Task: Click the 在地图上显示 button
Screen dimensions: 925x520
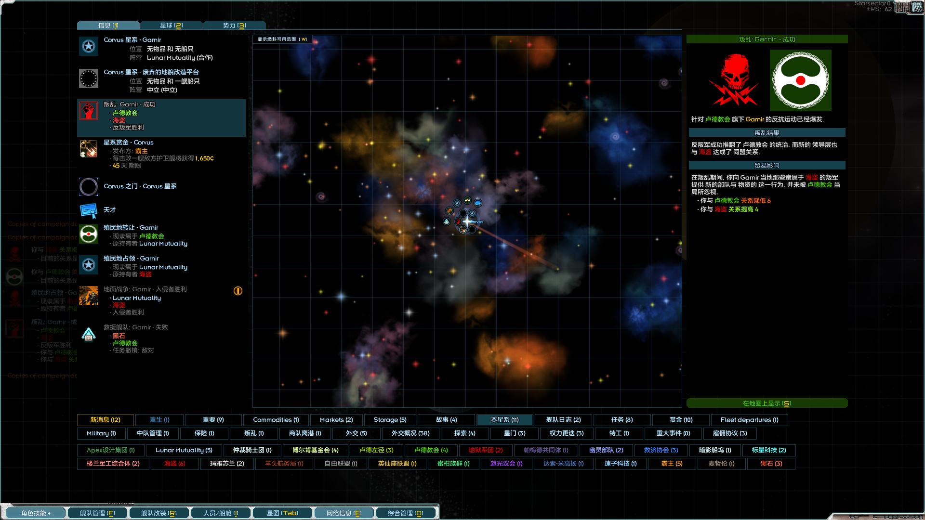Action: tap(766, 403)
